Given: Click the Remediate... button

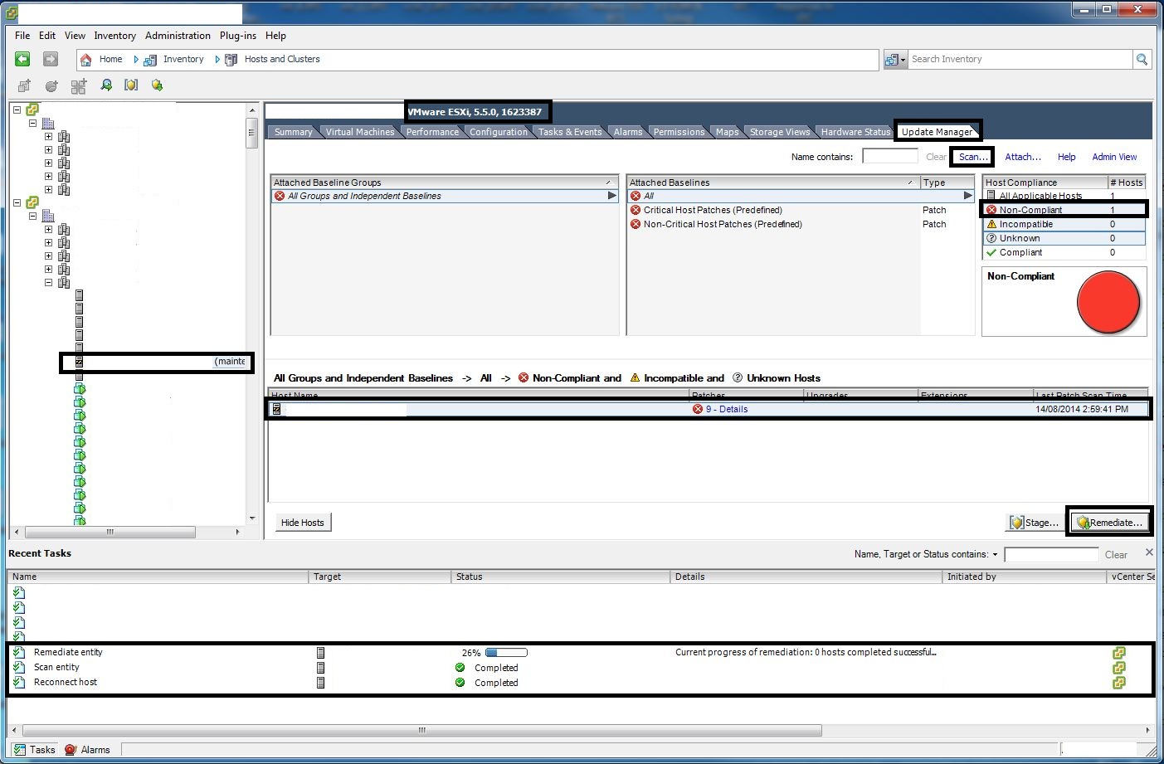Looking at the screenshot, I should [1109, 523].
